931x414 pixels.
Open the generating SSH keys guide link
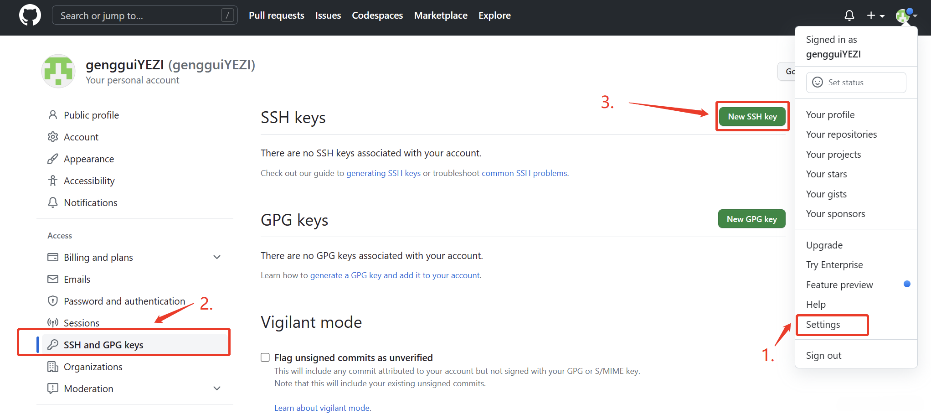point(384,173)
